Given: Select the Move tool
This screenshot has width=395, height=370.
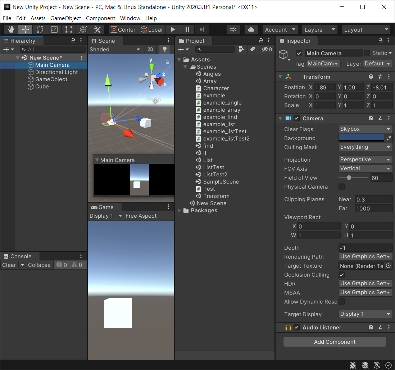Looking at the screenshot, I should pyautogui.click(x=26, y=30).
